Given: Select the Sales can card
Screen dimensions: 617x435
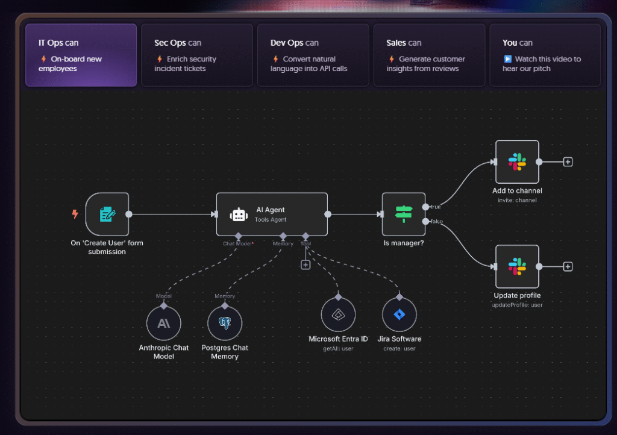Looking at the screenshot, I should tap(429, 55).
